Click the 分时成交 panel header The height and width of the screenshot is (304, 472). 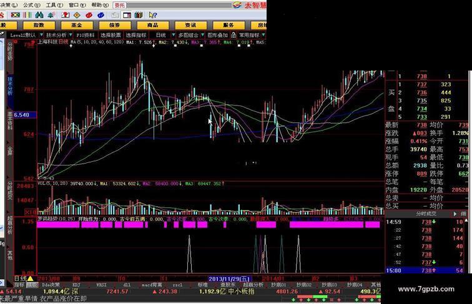(x=426, y=213)
